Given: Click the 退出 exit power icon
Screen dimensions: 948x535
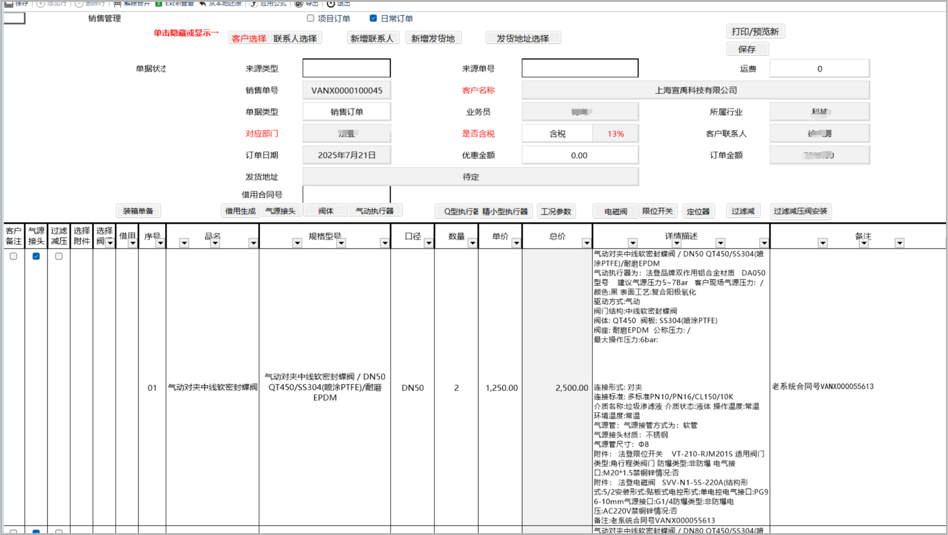Looking at the screenshot, I should pos(331,4).
